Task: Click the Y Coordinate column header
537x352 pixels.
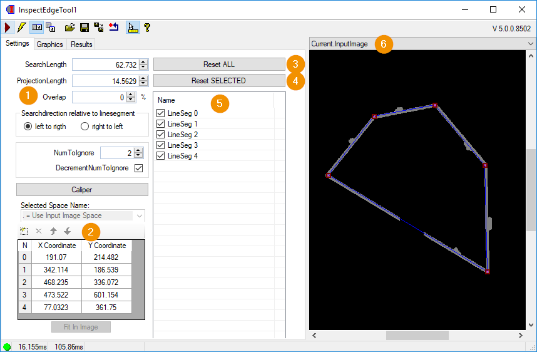Action: point(107,246)
